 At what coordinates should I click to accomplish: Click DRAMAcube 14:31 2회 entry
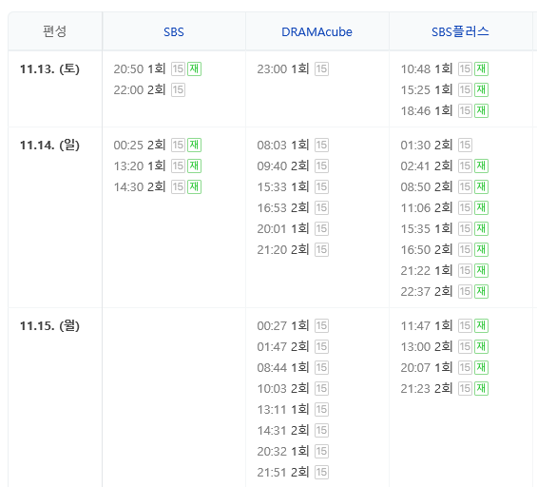click(x=293, y=430)
